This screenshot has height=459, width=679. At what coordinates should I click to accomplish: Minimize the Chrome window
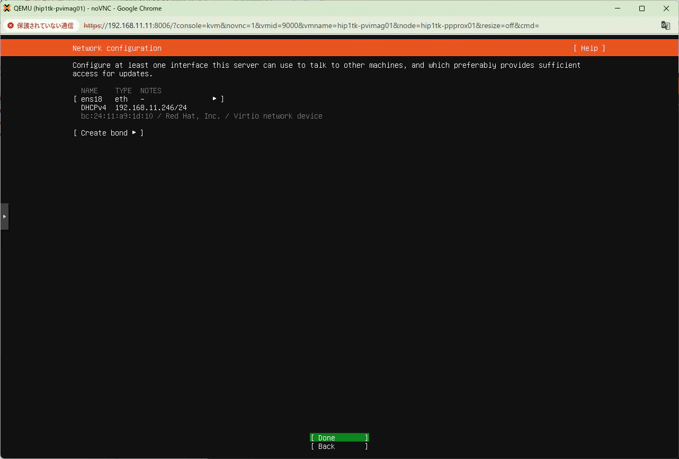pos(618,8)
